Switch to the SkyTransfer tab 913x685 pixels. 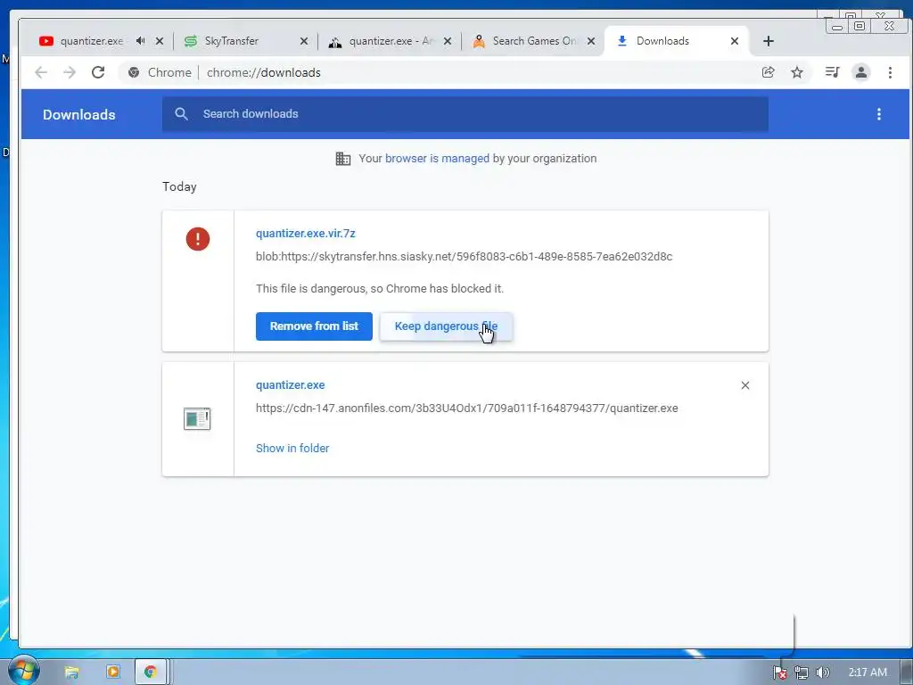(232, 41)
